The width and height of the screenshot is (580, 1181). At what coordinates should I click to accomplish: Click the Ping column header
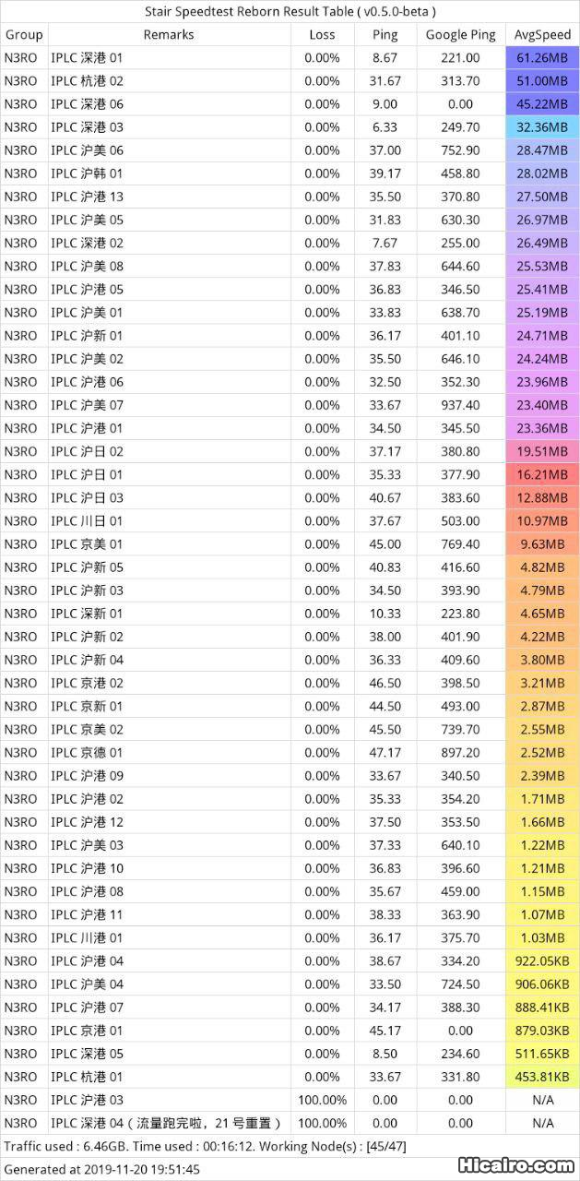point(385,35)
